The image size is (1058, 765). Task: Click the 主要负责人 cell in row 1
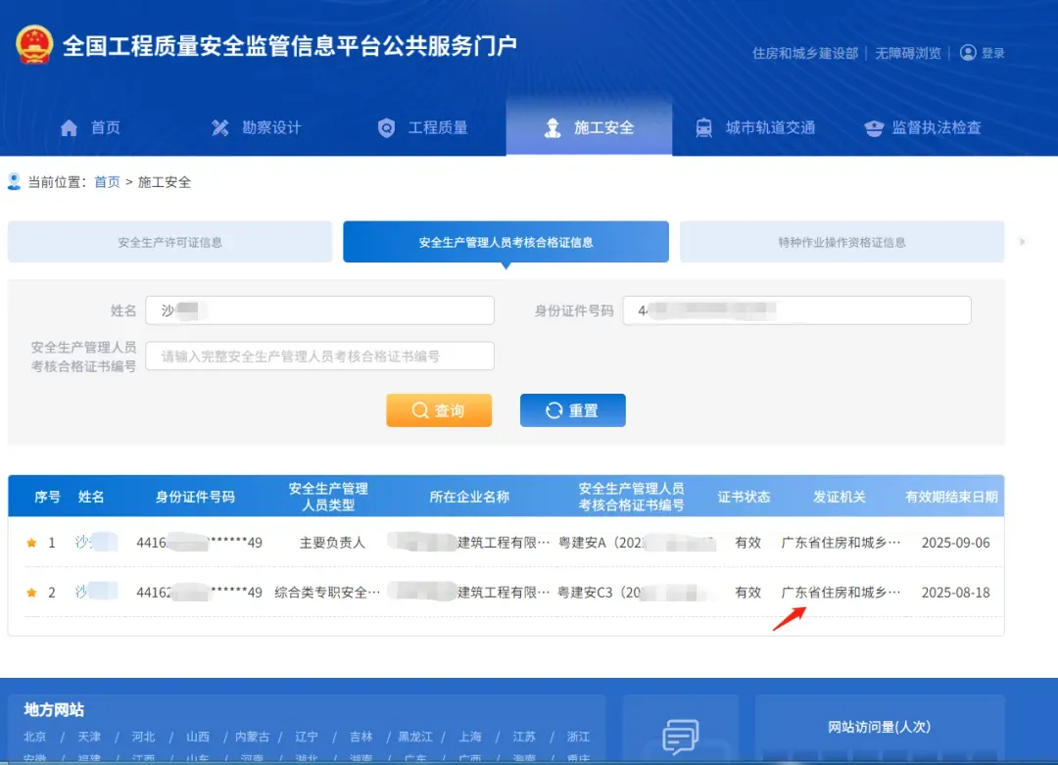[x=332, y=543]
